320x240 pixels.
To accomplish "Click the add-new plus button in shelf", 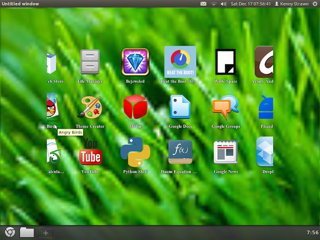I will (x=45, y=232).
